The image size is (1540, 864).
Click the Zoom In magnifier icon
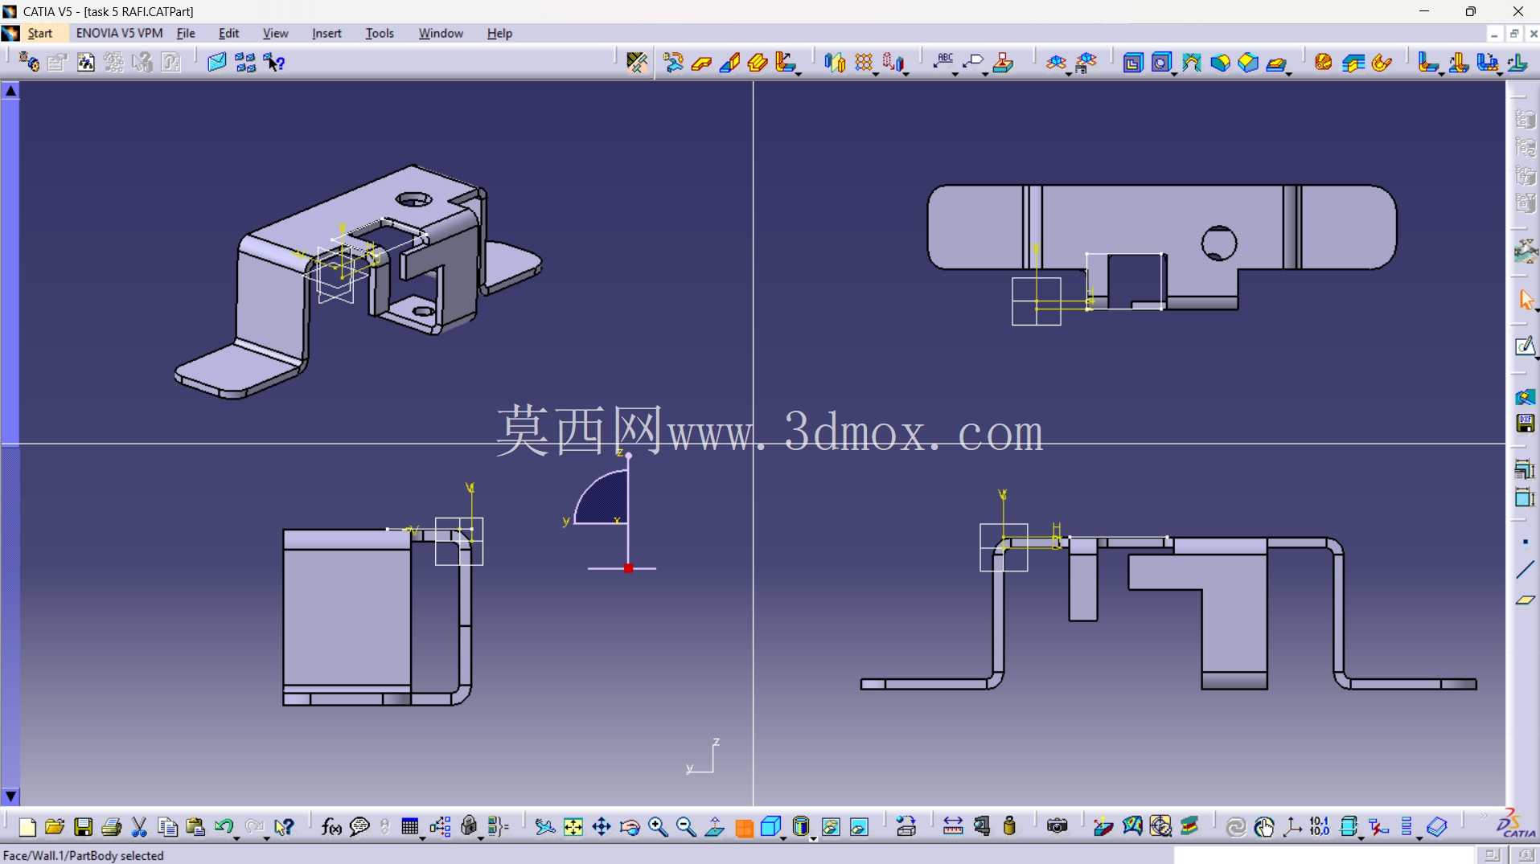(x=658, y=827)
